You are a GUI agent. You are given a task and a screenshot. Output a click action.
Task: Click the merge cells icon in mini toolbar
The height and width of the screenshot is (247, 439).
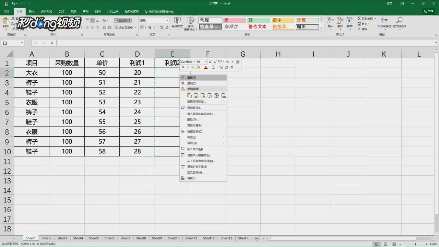[x=238, y=62]
